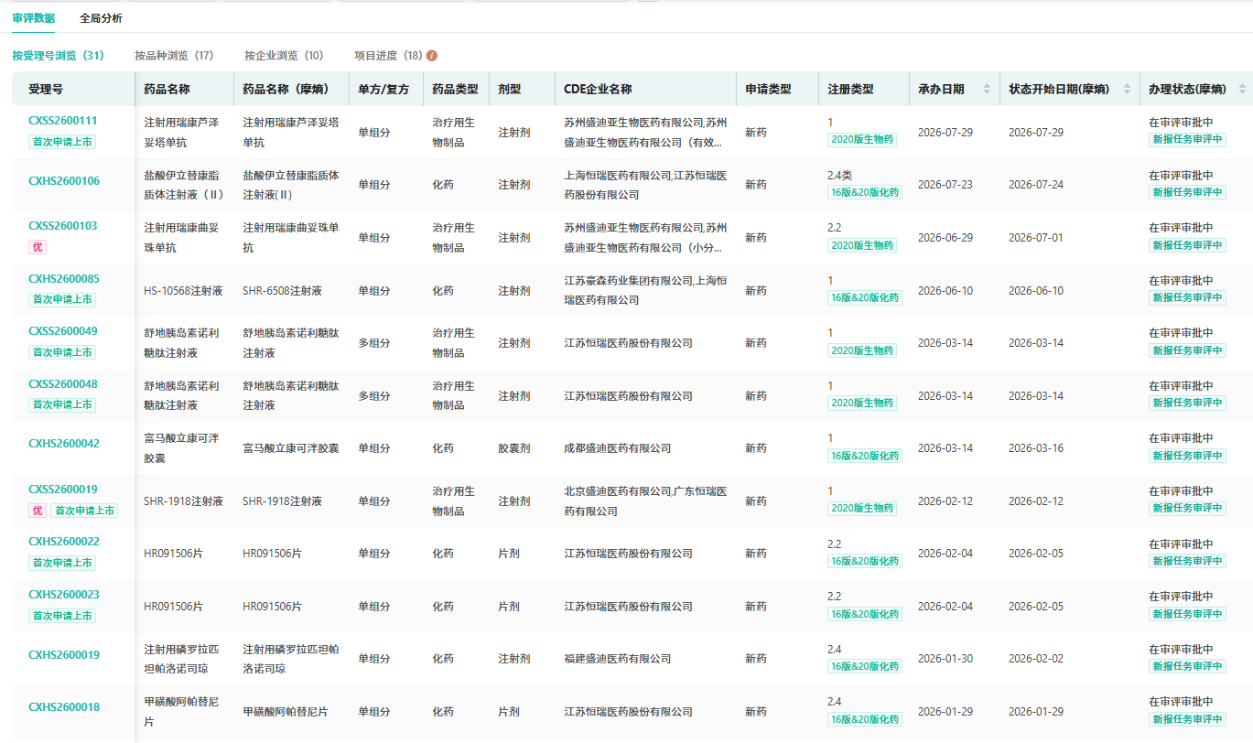Viewport: 1253px width, 743px height.
Task: Click 甲磺酸阿帕替尼片 in the 药品名称（摩熵） column
Action: click(285, 712)
